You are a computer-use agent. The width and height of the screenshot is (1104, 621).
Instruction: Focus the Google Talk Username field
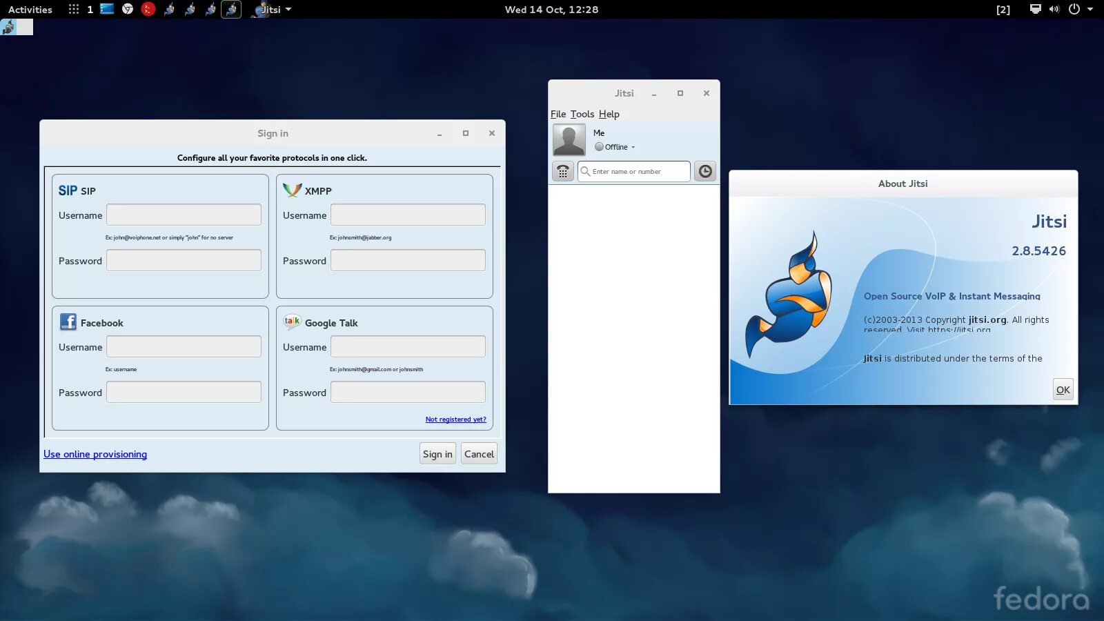tap(408, 346)
